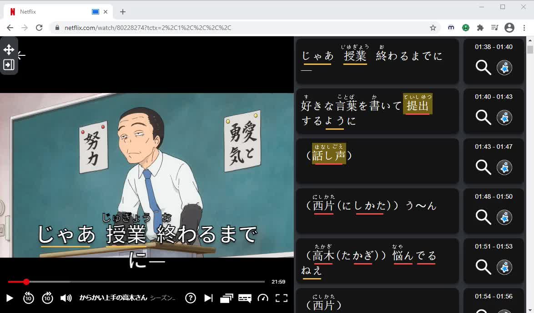The height and width of the screenshot is (313, 534).
Task: Skip the video forward 10 seconds
Action: click(x=47, y=298)
